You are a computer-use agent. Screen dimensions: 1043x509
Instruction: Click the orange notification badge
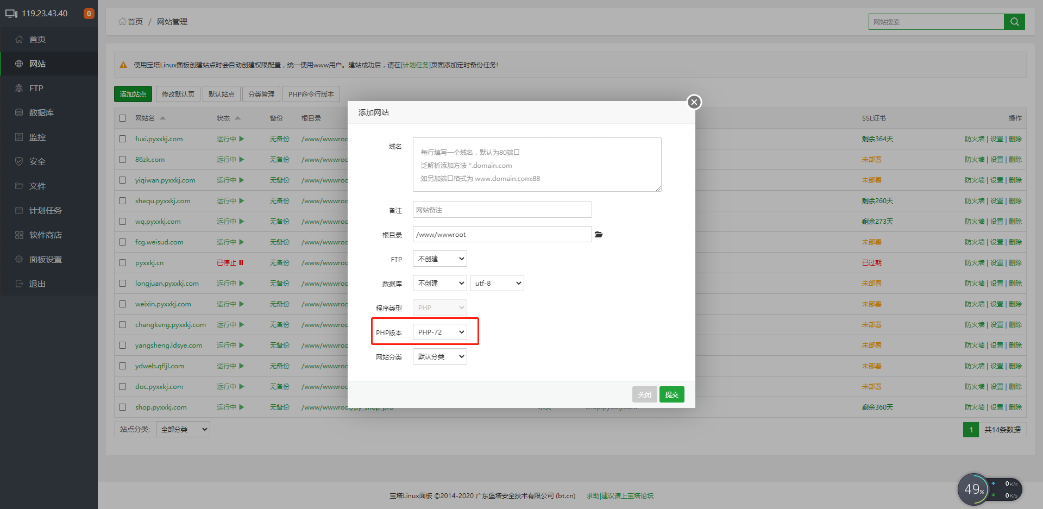tap(89, 14)
